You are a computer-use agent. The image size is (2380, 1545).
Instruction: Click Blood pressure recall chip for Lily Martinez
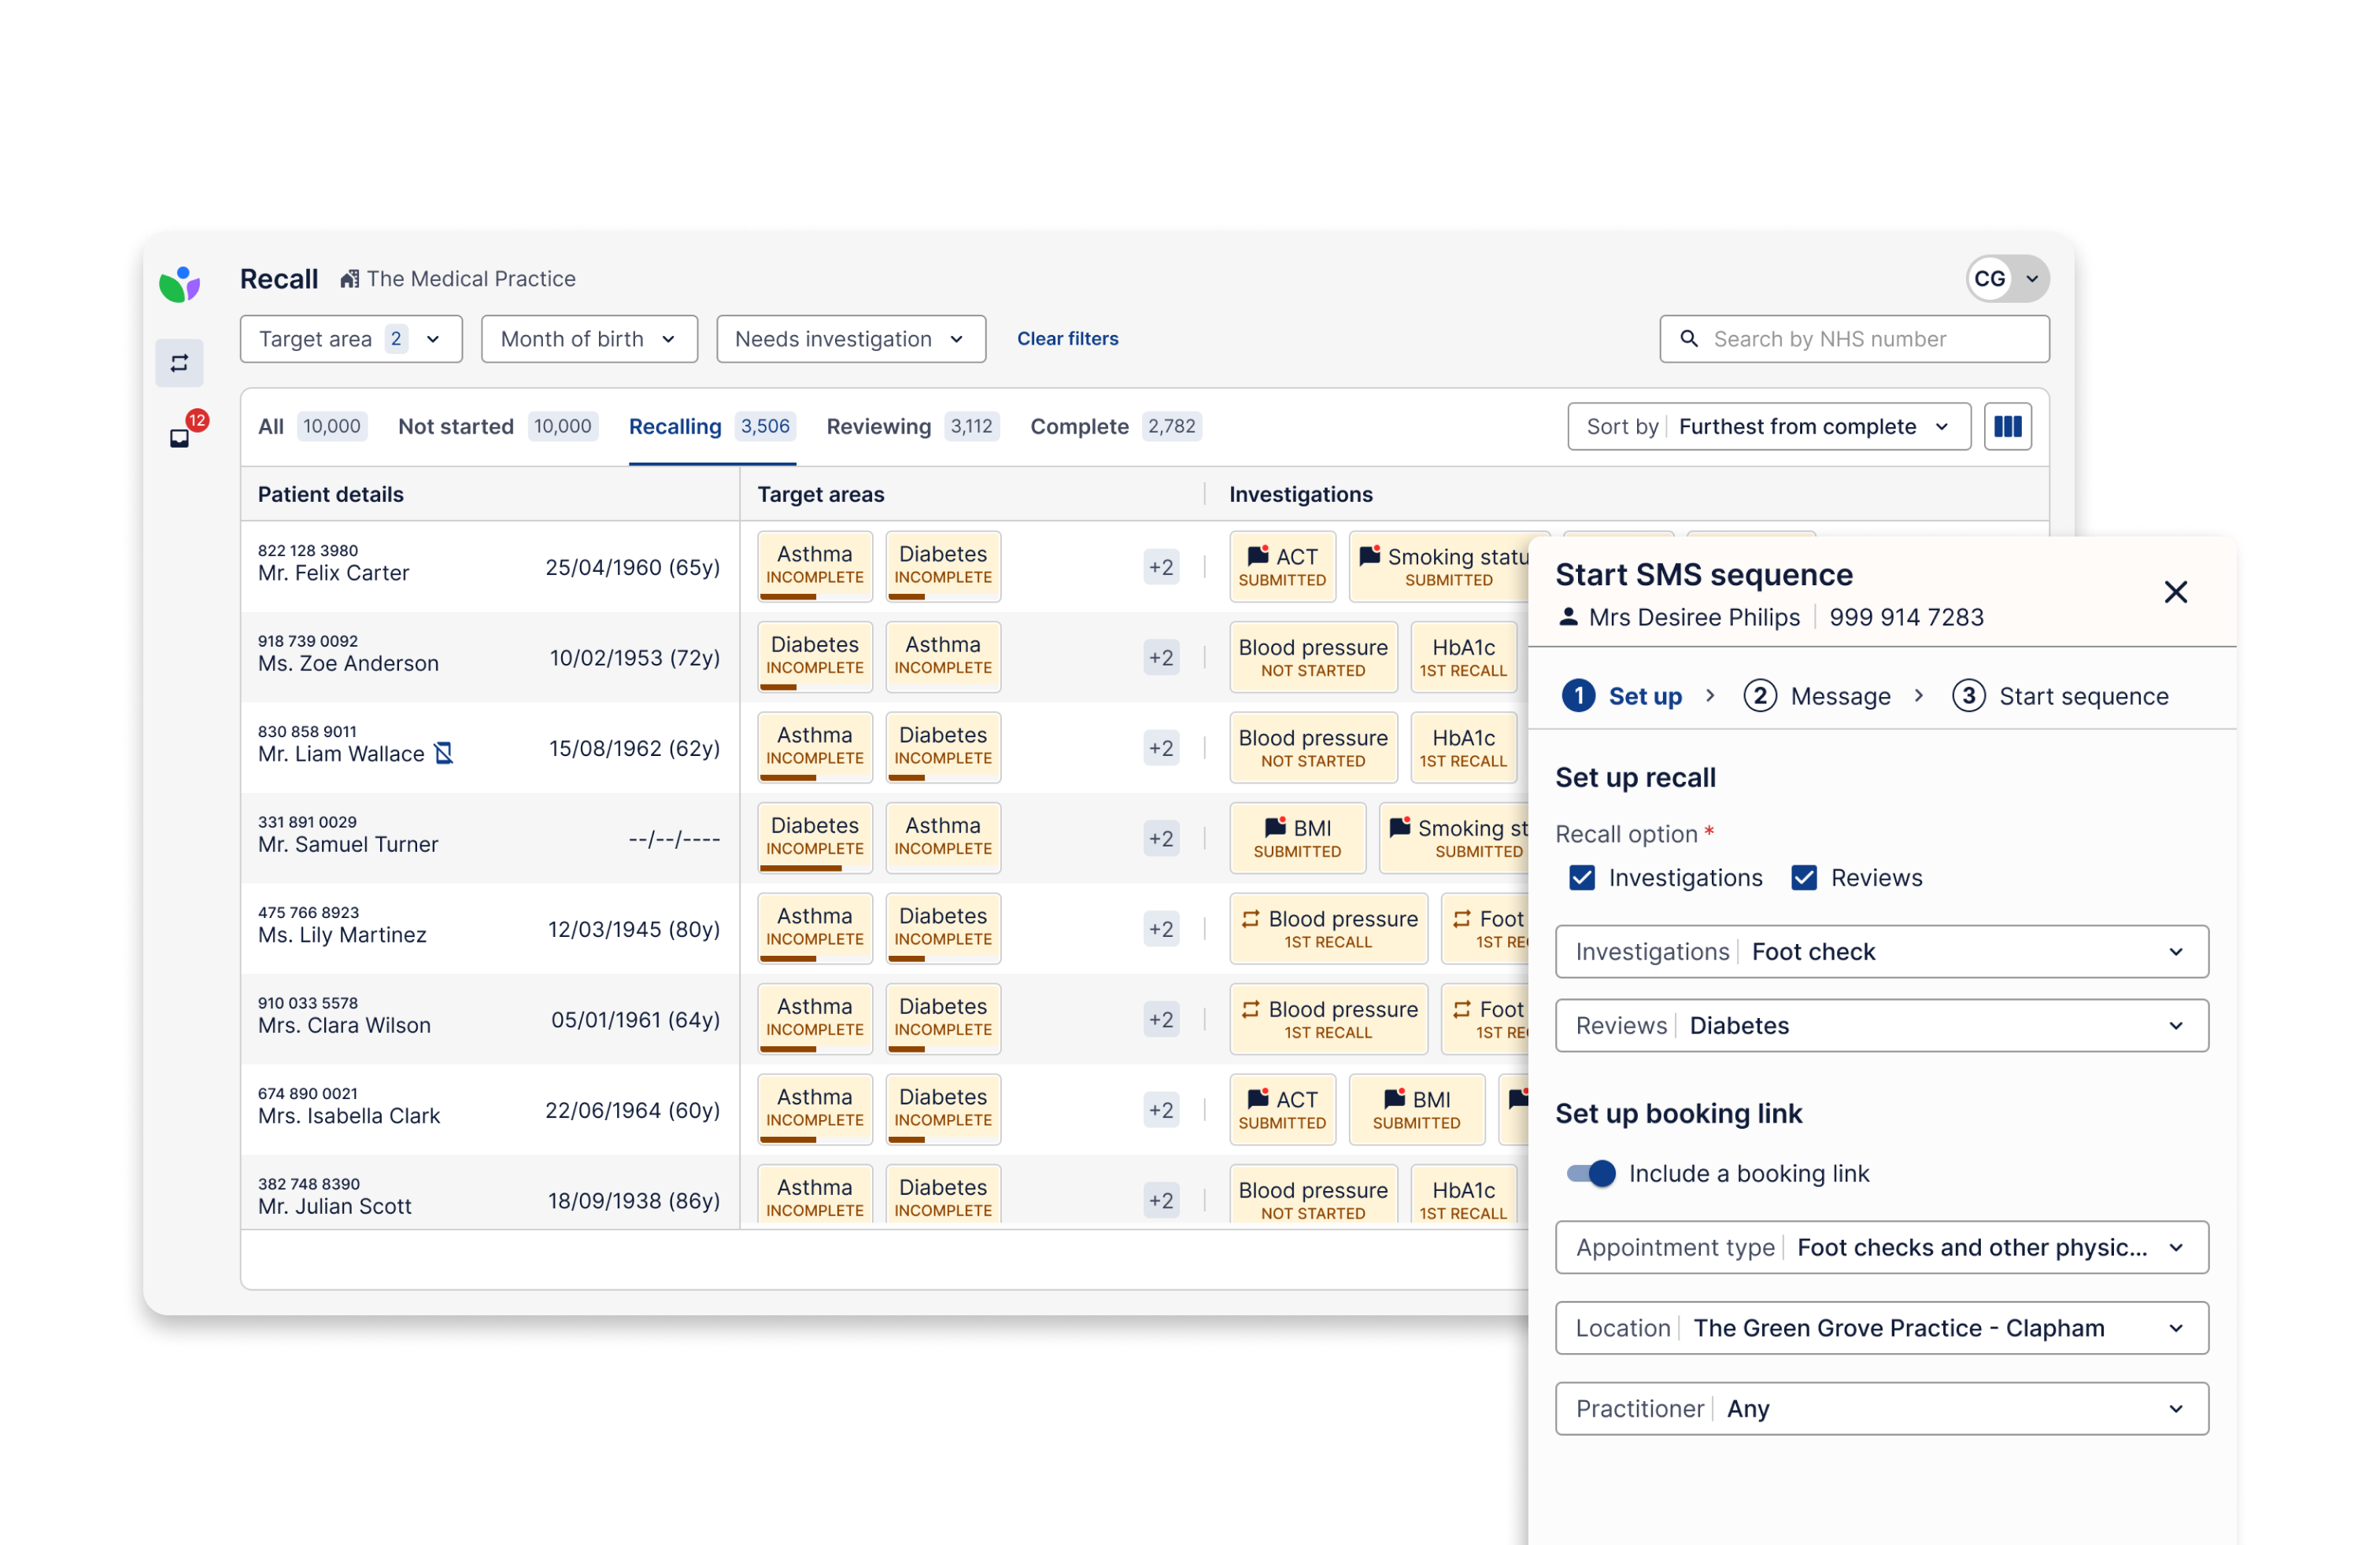tap(1328, 928)
